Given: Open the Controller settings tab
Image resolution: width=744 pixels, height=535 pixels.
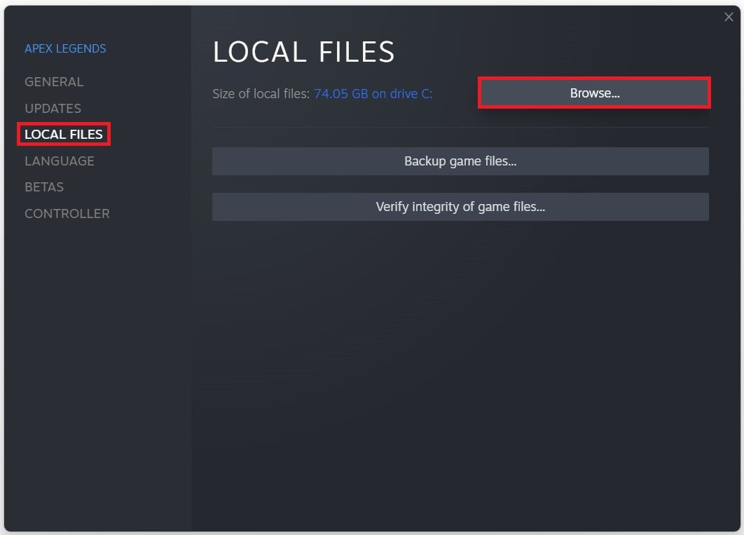Looking at the screenshot, I should point(67,214).
